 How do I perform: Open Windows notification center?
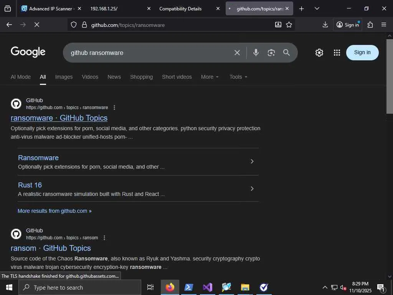pyautogui.click(x=381, y=288)
